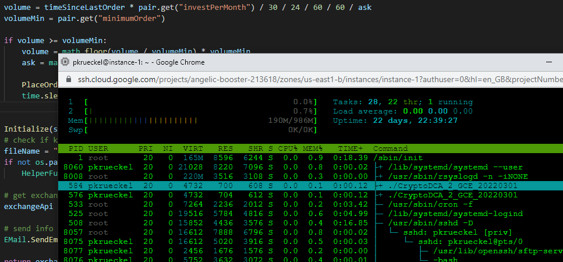The height and width of the screenshot is (262, 563).
Task: Sort htop by Command column header
Action: coord(390,148)
